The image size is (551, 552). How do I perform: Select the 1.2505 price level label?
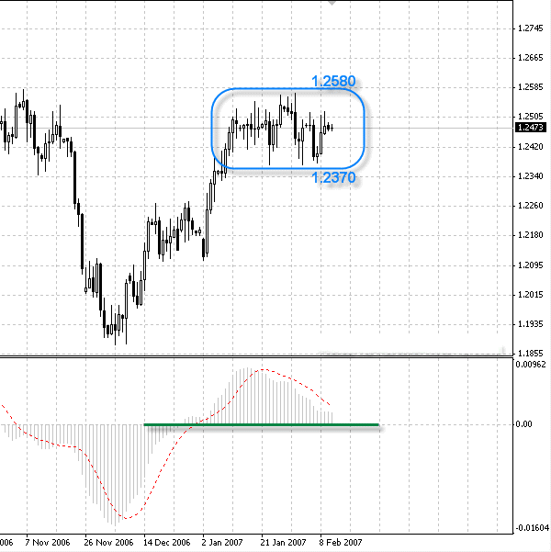coord(531,117)
